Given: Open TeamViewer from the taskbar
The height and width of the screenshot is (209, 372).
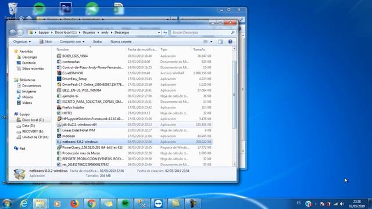Looking at the screenshot, I should [x=158, y=204].
